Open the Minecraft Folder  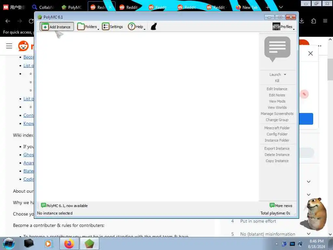click(x=277, y=128)
